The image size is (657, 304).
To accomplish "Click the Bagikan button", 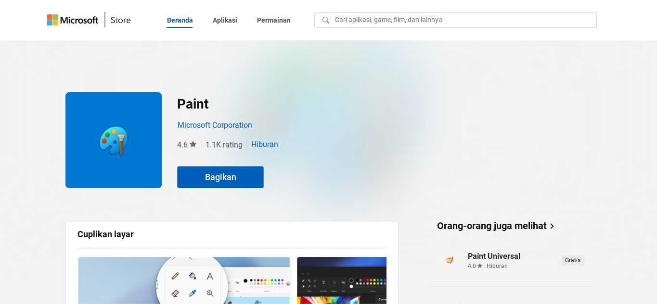I will (x=220, y=177).
